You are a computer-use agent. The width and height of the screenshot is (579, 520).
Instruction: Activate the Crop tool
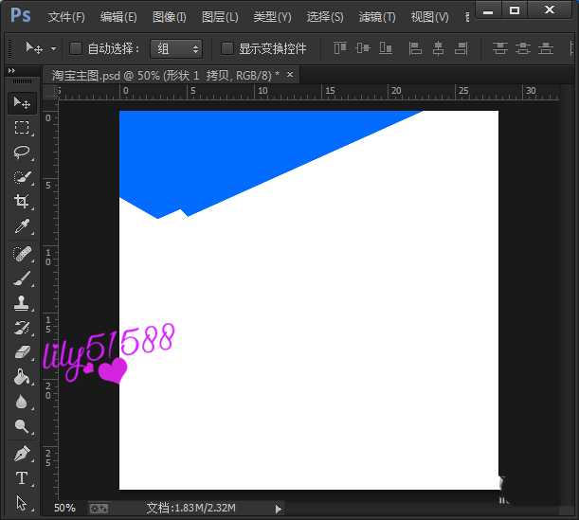pyautogui.click(x=21, y=202)
